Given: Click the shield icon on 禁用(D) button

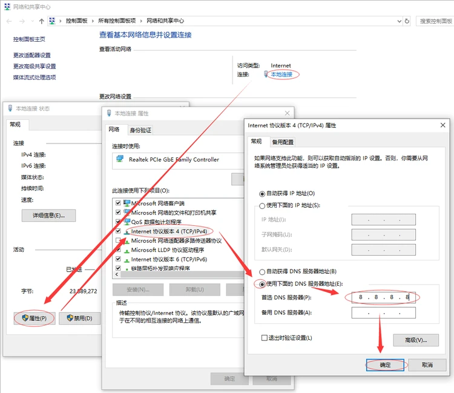Looking at the screenshot, I should 70,318.
